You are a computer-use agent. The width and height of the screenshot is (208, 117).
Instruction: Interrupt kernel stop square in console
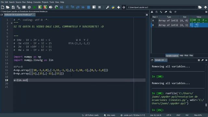pos(199,60)
